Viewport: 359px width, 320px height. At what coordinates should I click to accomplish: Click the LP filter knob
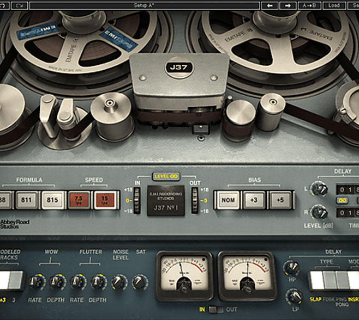point(295,297)
